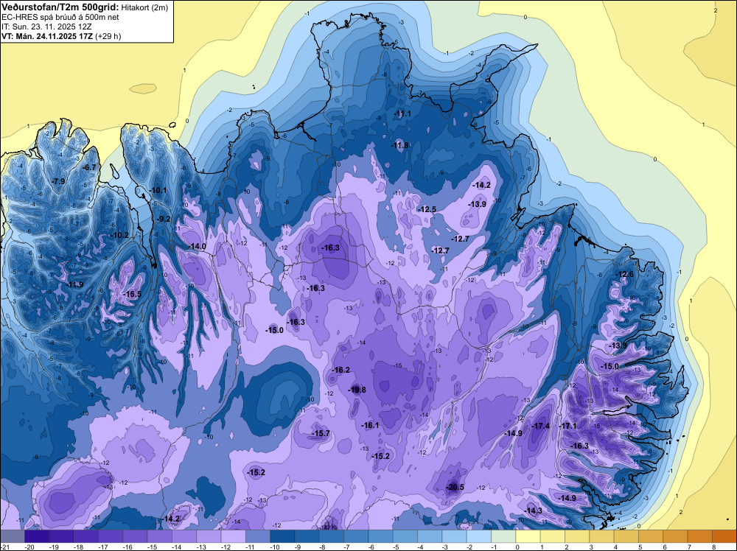The width and height of the screenshot is (737, 551).
Task: Click the 8 label on the color scale
Action: click(713, 547)
